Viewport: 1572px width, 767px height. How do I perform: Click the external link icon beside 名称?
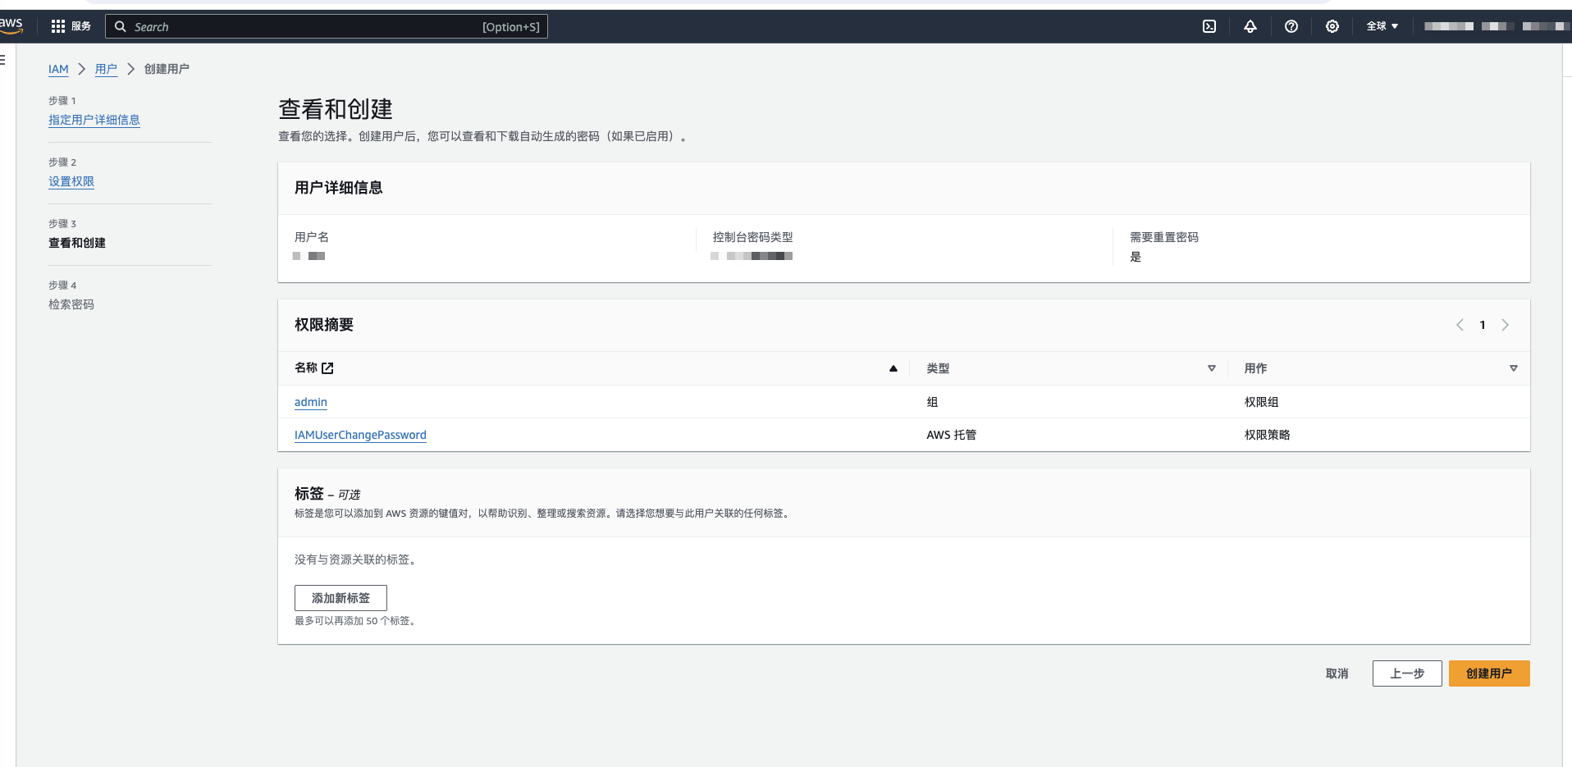click(327, 368)
